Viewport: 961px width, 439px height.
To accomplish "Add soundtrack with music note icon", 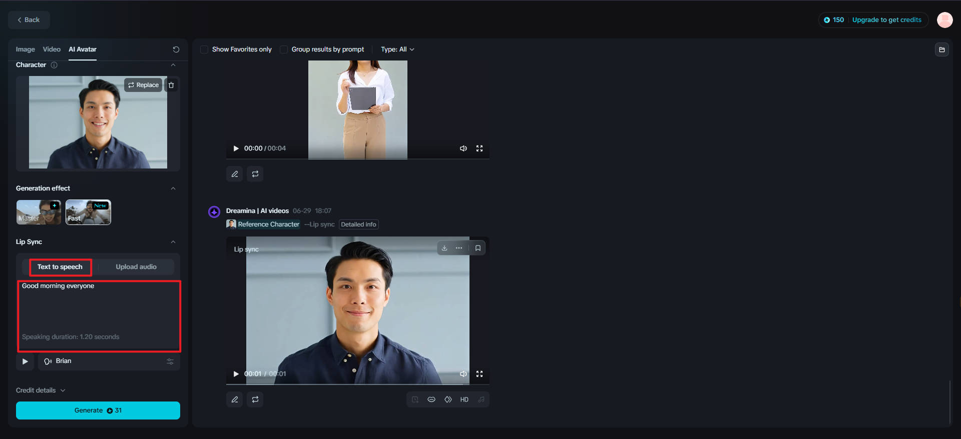I will coord(481,399).
